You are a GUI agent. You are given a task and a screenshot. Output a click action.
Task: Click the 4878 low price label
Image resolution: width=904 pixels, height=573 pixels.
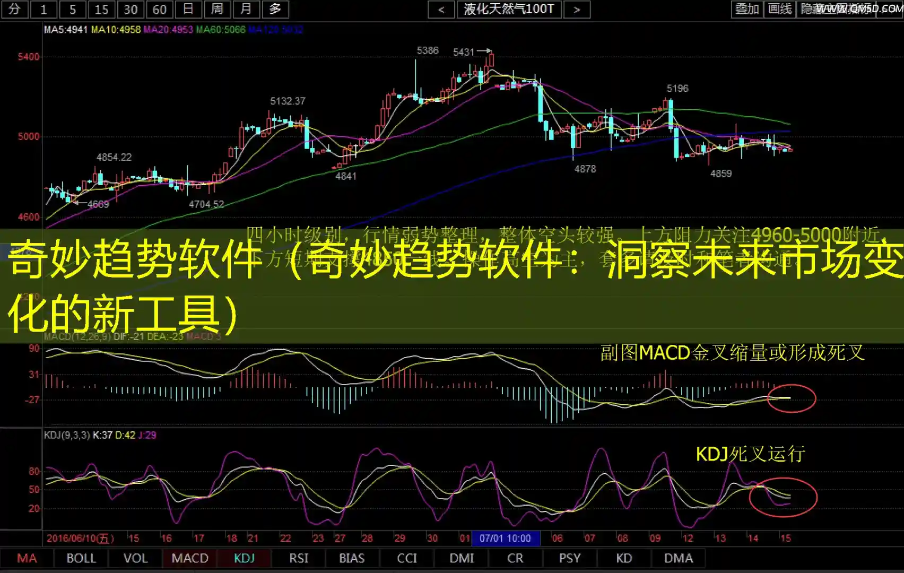pos(585,169)
